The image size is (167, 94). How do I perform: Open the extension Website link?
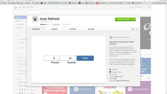click(x=115, y=69)
